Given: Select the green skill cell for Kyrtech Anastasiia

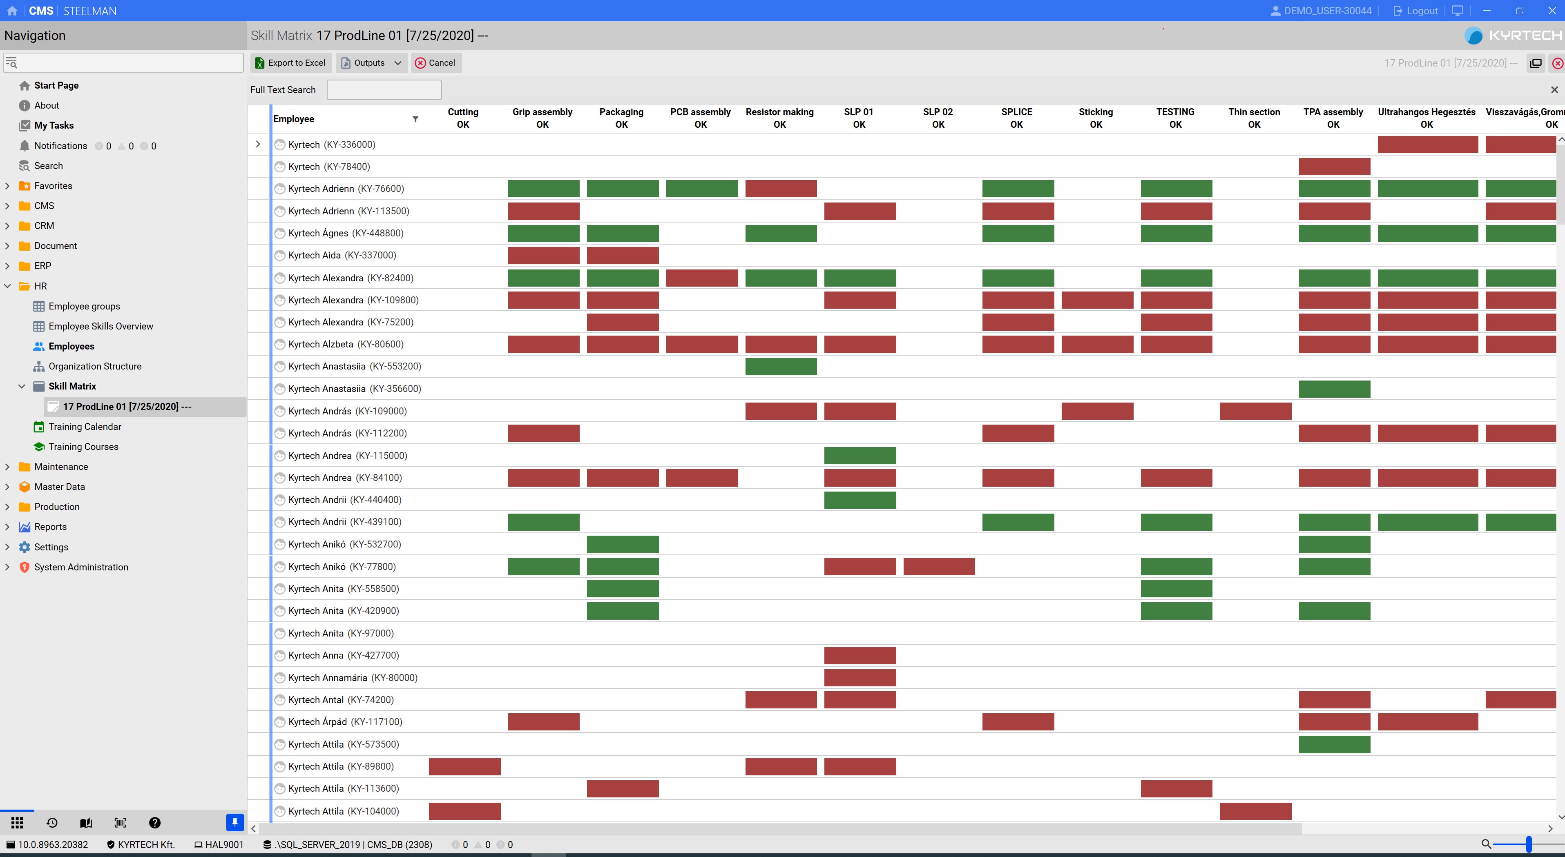Looking at the screenshot, I should pyautogui.click(x=781, y=366).
